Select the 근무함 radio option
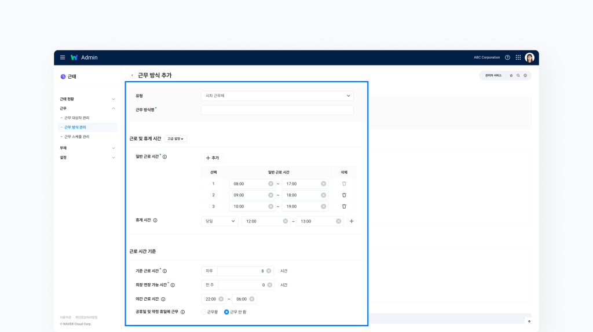Viewport: 593px width, 332px height. pyautogui.click(x=204, y=312)
